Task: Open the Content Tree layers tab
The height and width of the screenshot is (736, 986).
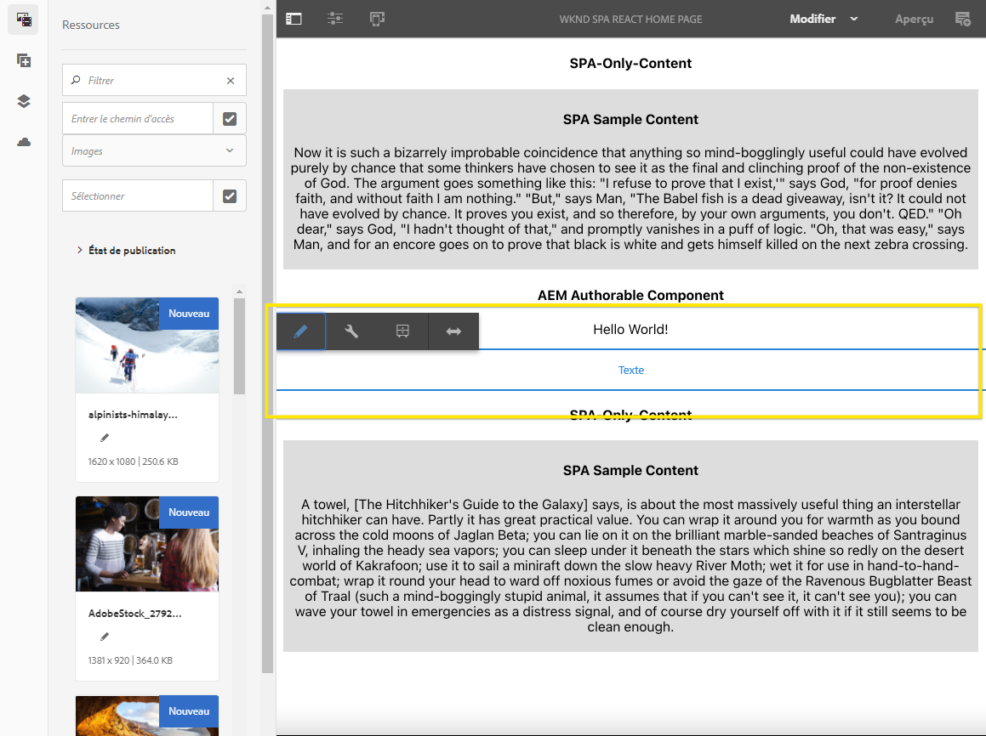Action: 23,101
